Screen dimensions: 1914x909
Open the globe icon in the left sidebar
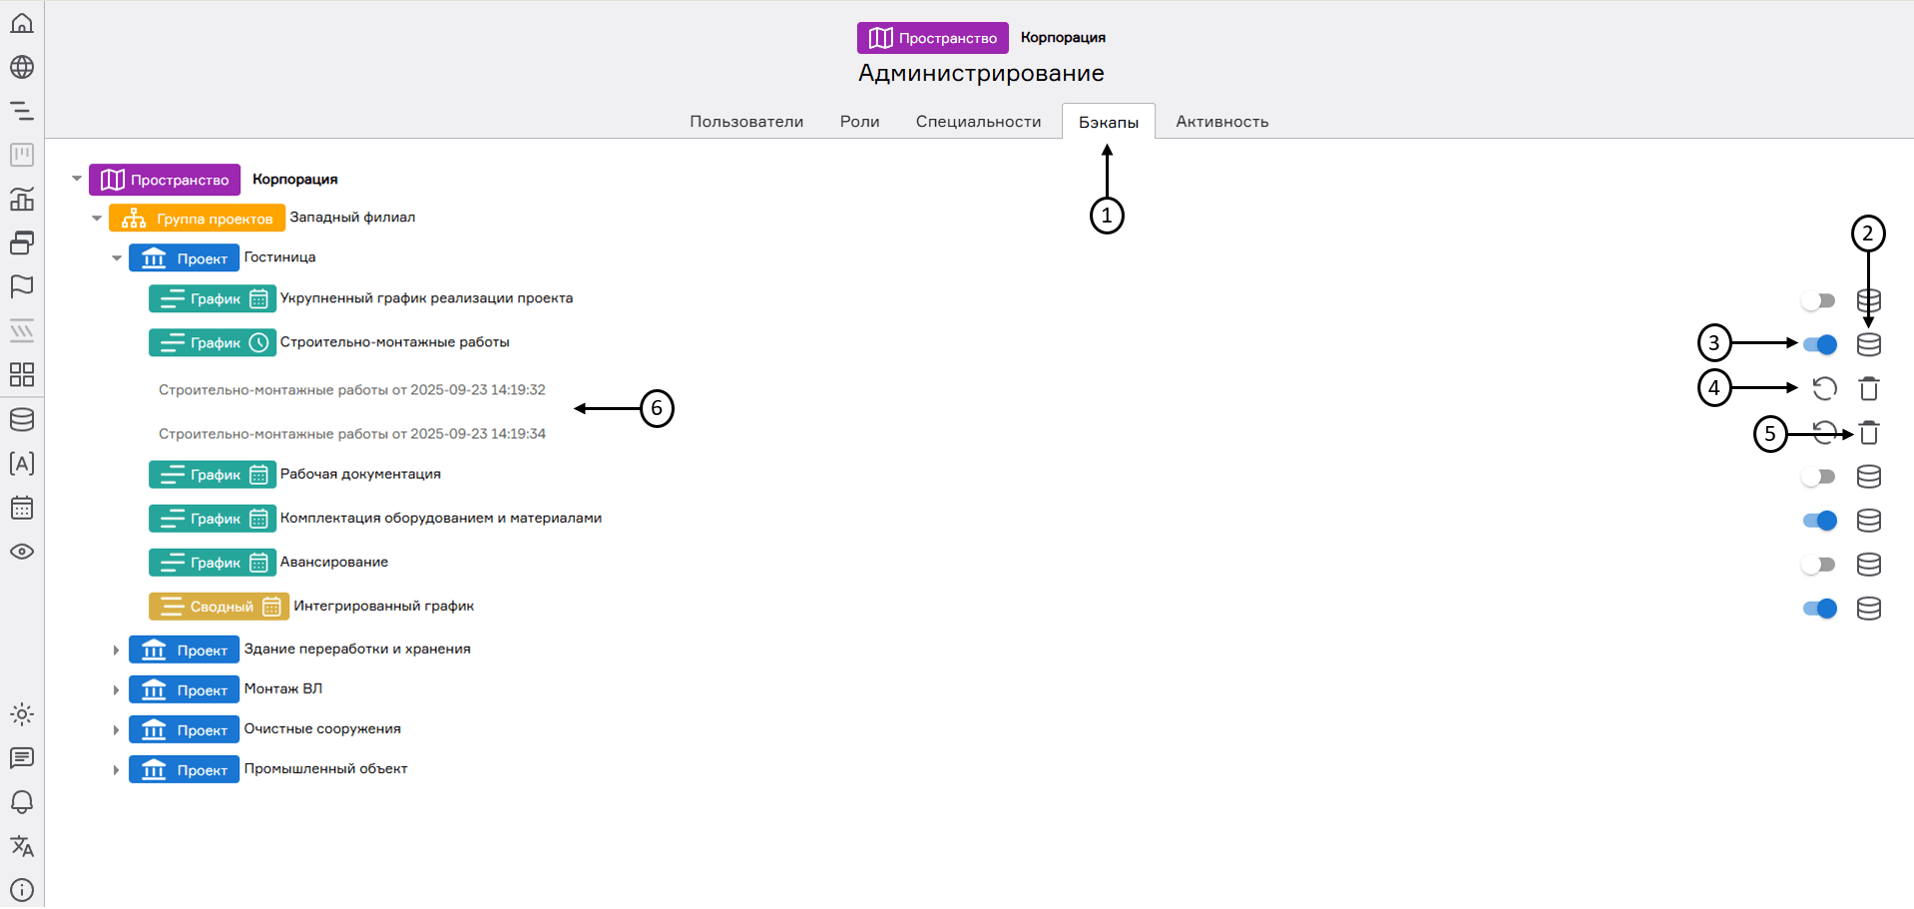point(22,67)
